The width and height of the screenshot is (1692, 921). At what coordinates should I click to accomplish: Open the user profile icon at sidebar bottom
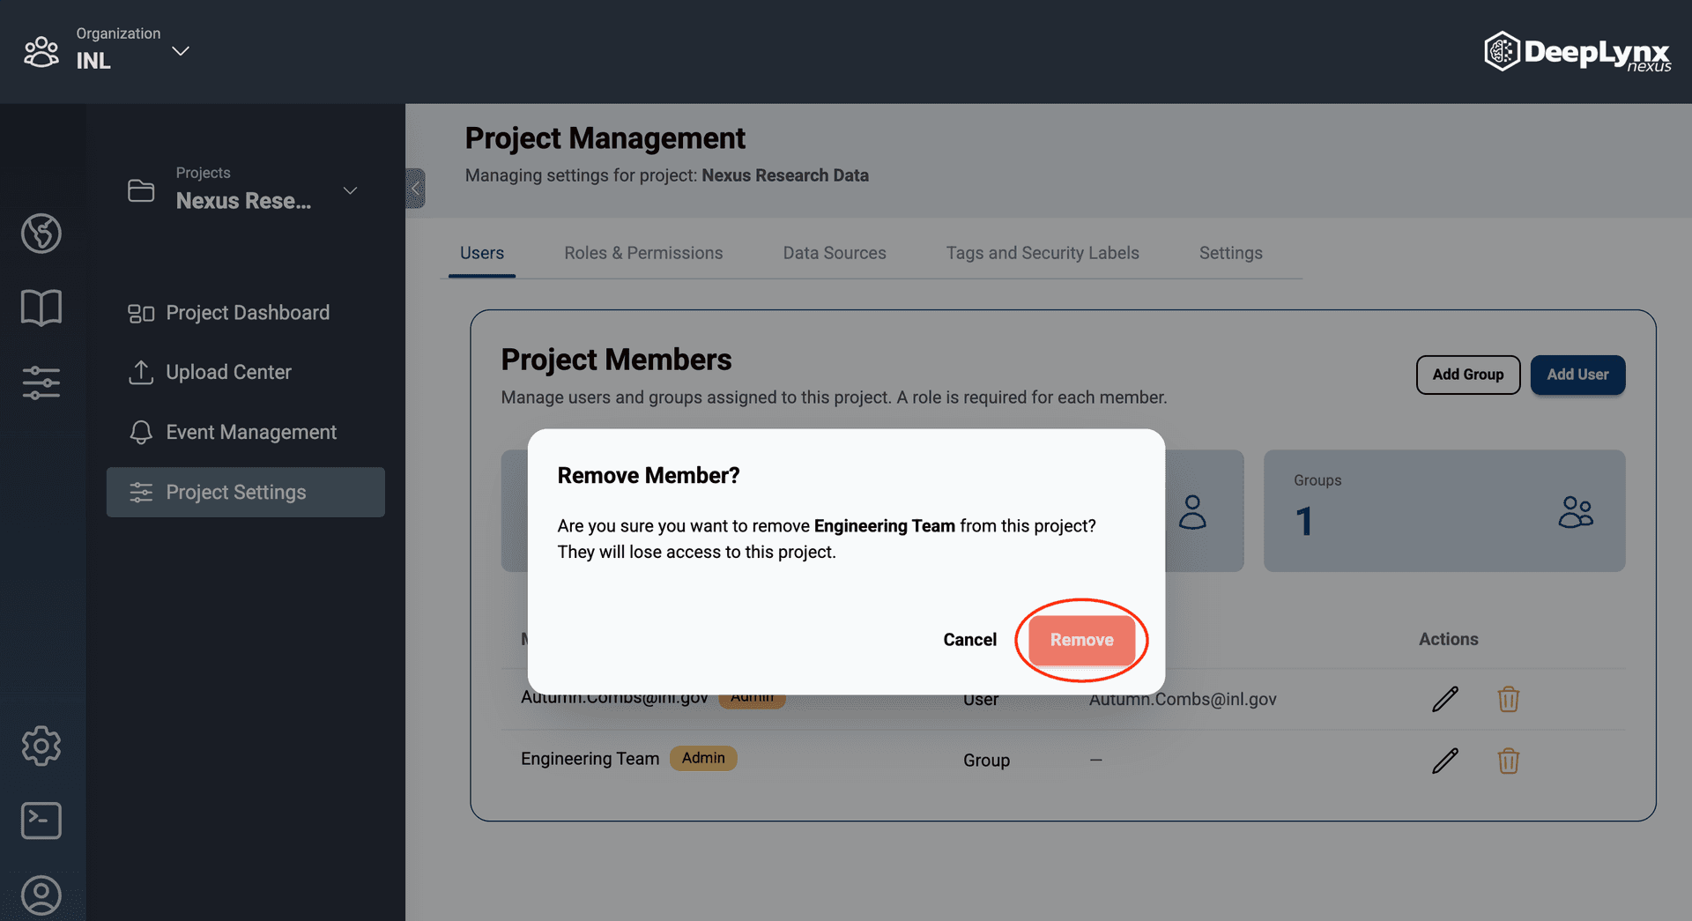click(41, 895)
